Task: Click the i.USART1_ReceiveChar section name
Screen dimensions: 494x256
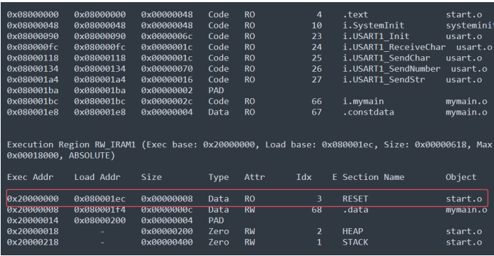Action: 394,47
